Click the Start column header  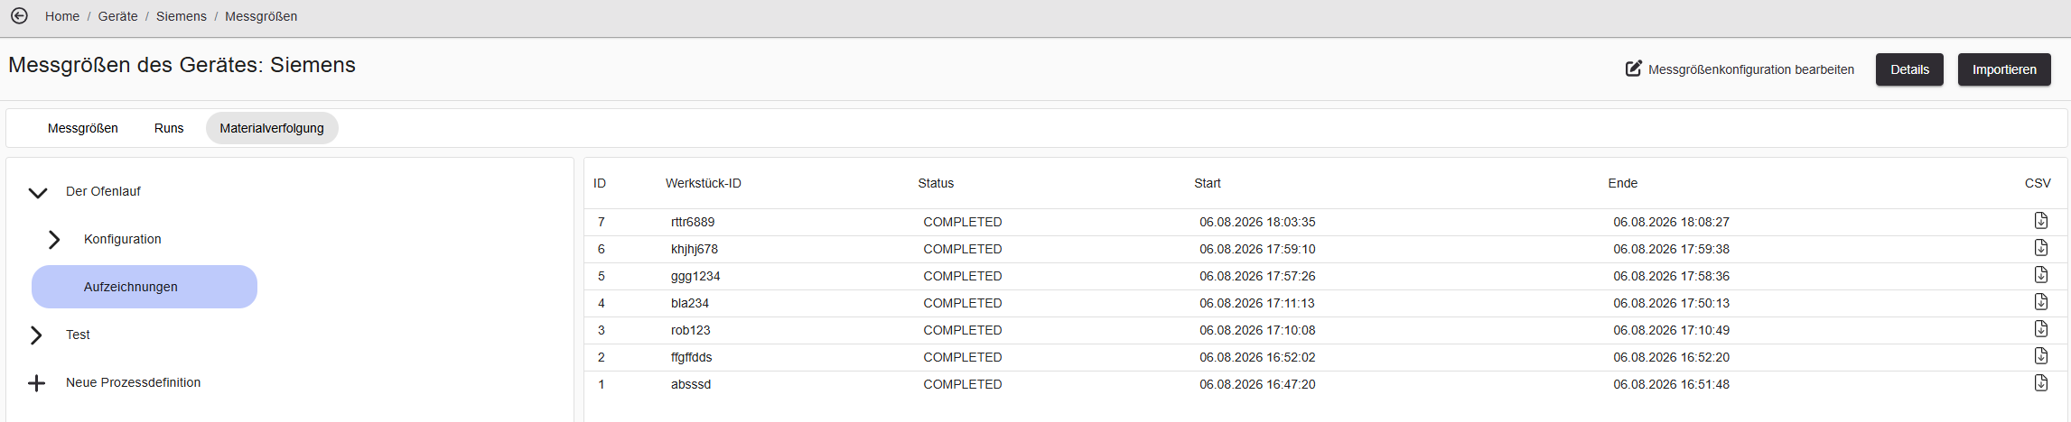(1208, 183)
